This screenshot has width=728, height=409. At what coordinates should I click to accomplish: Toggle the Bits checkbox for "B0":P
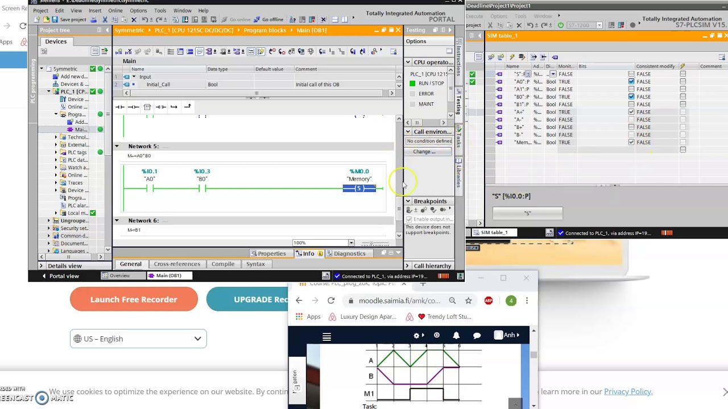tap(631, 97)
